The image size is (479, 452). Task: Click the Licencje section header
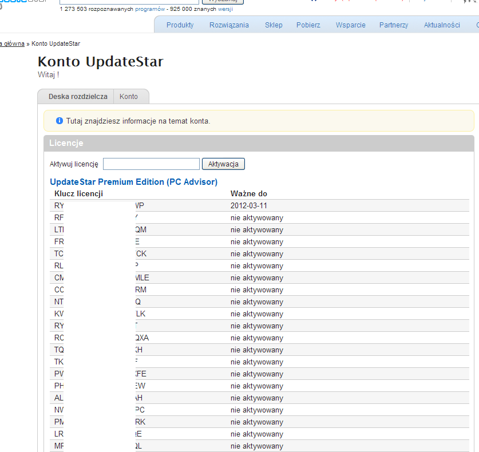pos(259,143)
